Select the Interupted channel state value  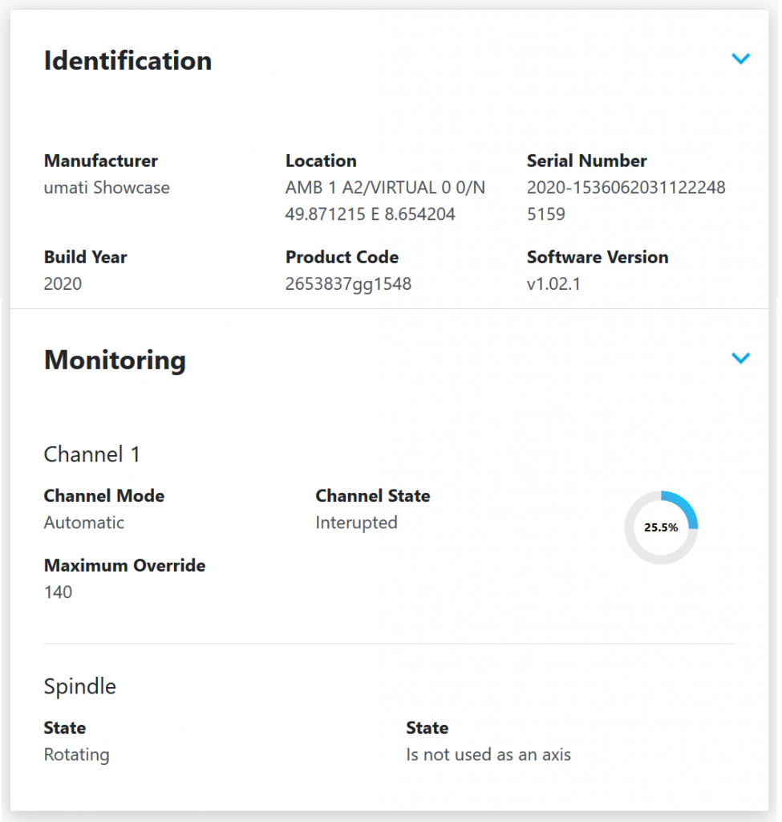[356, 523]
